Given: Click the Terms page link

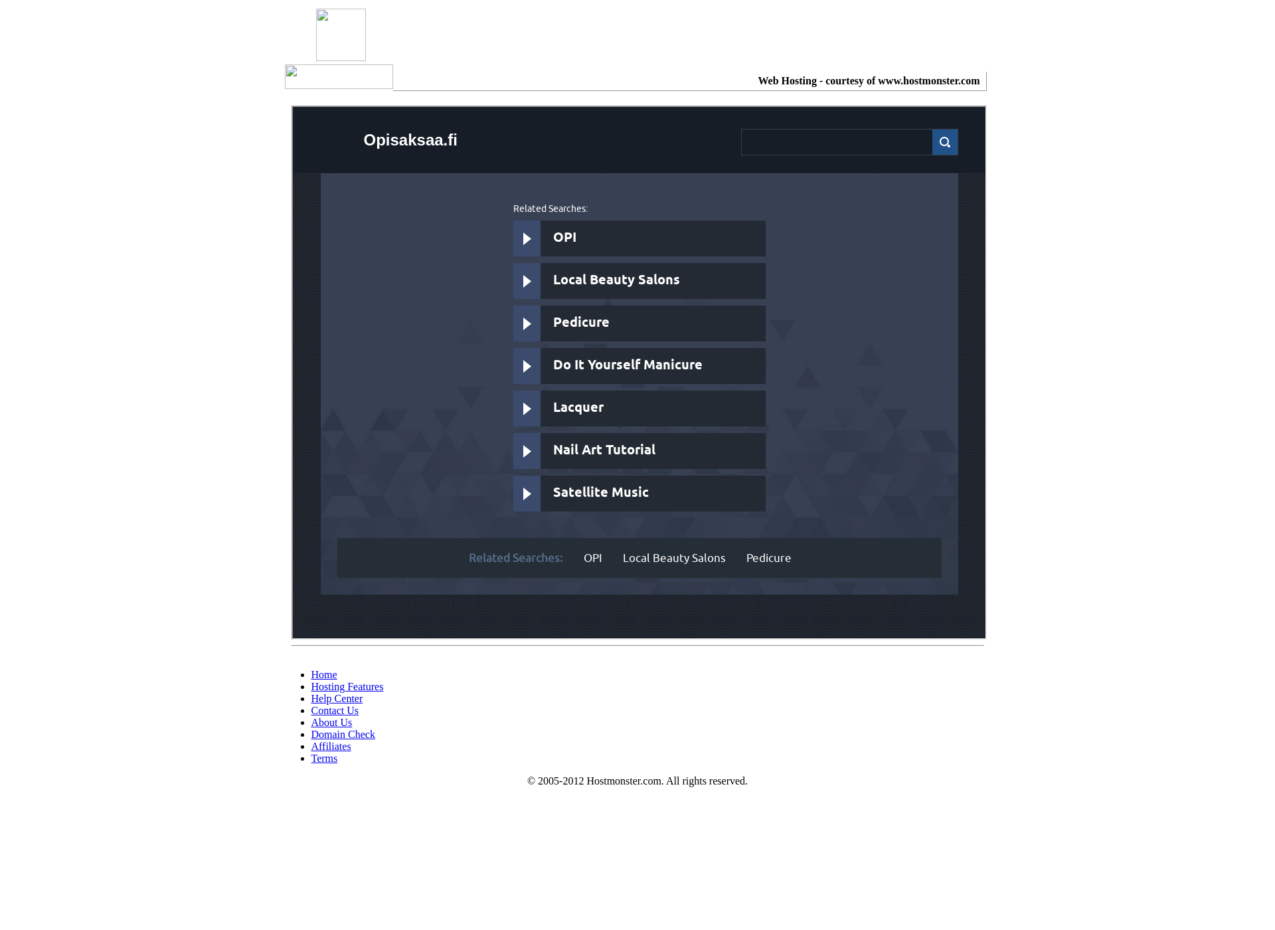Looking at the screenshot, I should pos(323,758).
